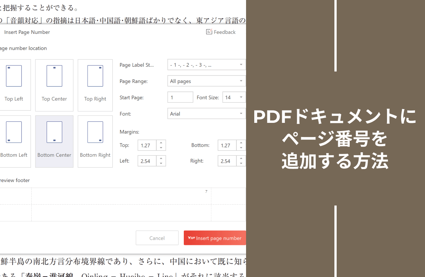Select the Top Center page number location
The image size is (425, 277).
point(54,85)
